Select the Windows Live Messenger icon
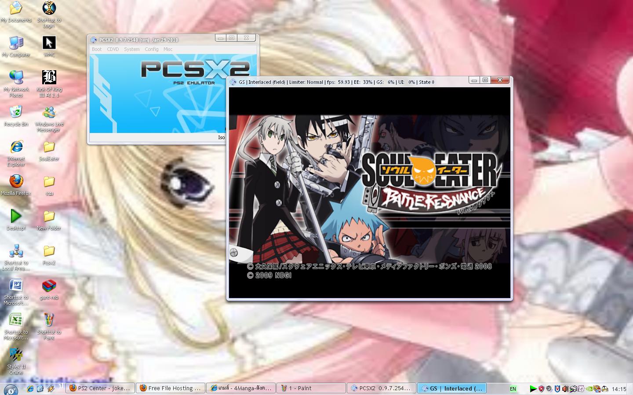 (x=49, y=118)
